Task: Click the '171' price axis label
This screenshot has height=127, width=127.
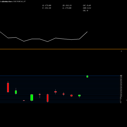Action: tap(121, 78)
